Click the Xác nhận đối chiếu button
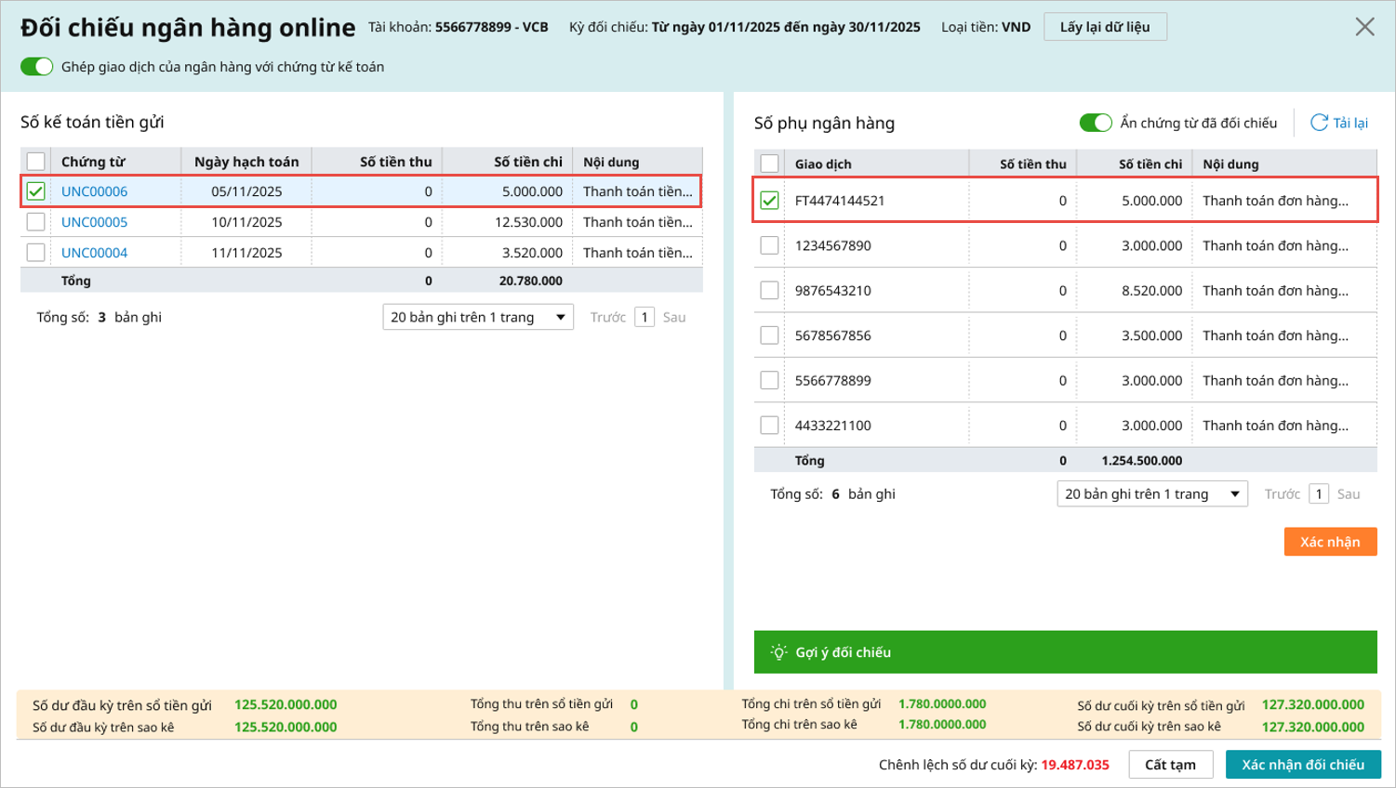This screenshot has width=1396, height=788. [1302, 765]
